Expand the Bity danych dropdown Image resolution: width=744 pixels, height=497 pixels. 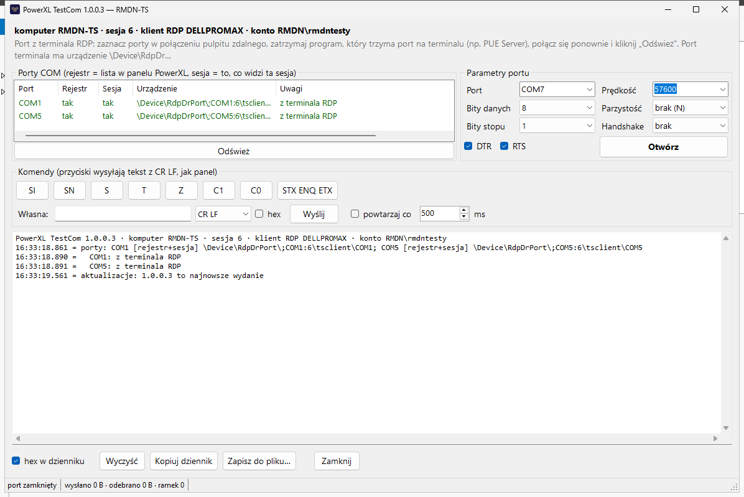click(x=557, y=108)
